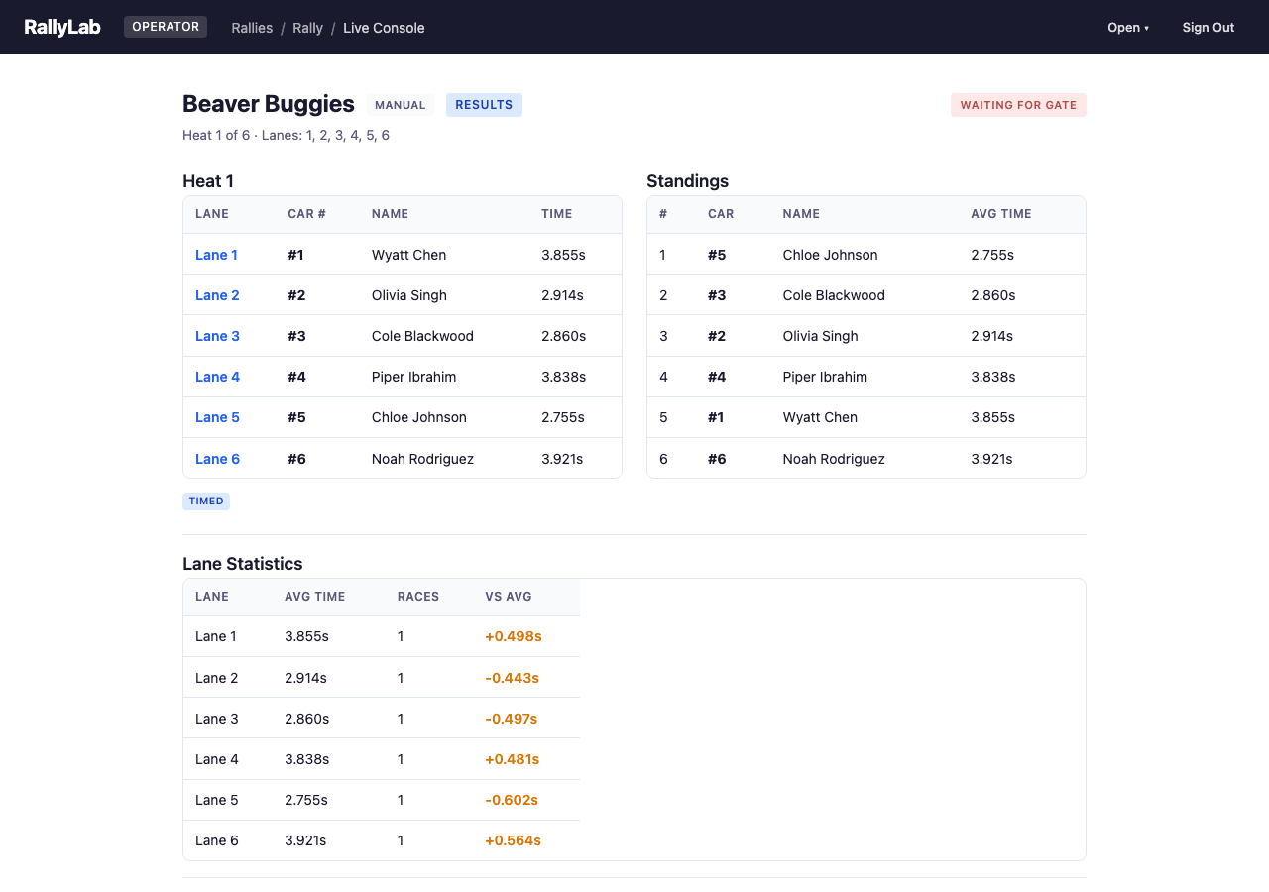The width and height of the screenshot is (1269, 892).
Task: Open the Open dropdown in the navbar
Action: point(1128,27)
